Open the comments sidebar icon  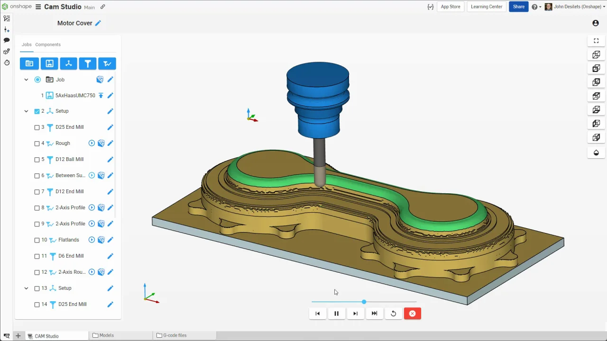[7, 40]
